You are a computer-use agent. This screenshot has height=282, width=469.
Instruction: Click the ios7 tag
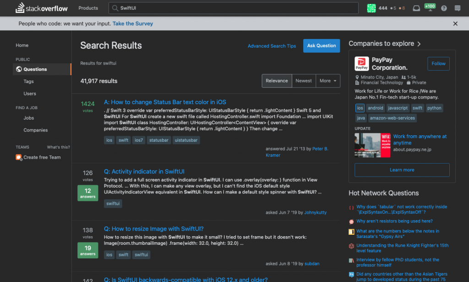point(139,140)
